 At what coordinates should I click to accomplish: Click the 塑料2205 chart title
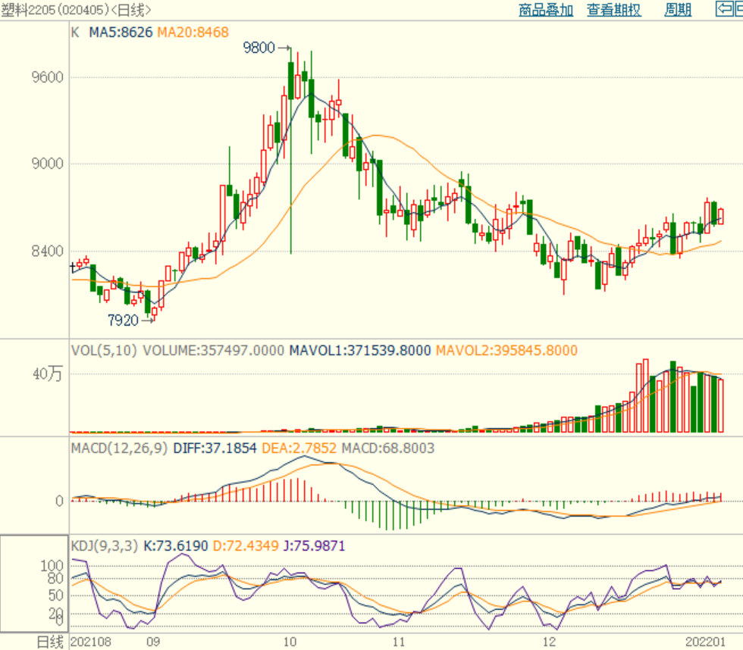(76, 10)
